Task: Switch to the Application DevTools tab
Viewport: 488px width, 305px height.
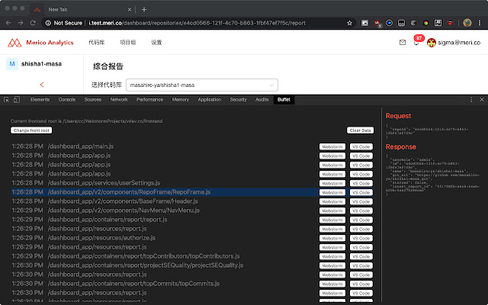Action: coord(210,100)
